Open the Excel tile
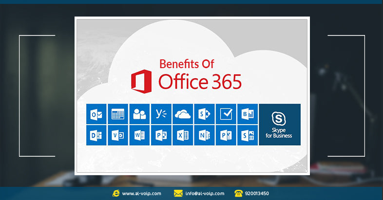The height and width of the screenshot is (200, 383). point(182,135)
